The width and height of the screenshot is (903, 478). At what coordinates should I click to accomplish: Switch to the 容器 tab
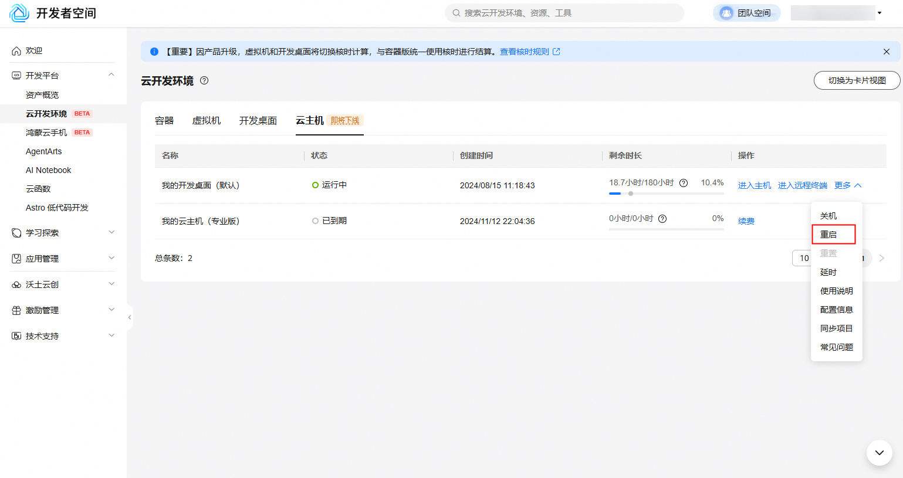pos(164,120)
